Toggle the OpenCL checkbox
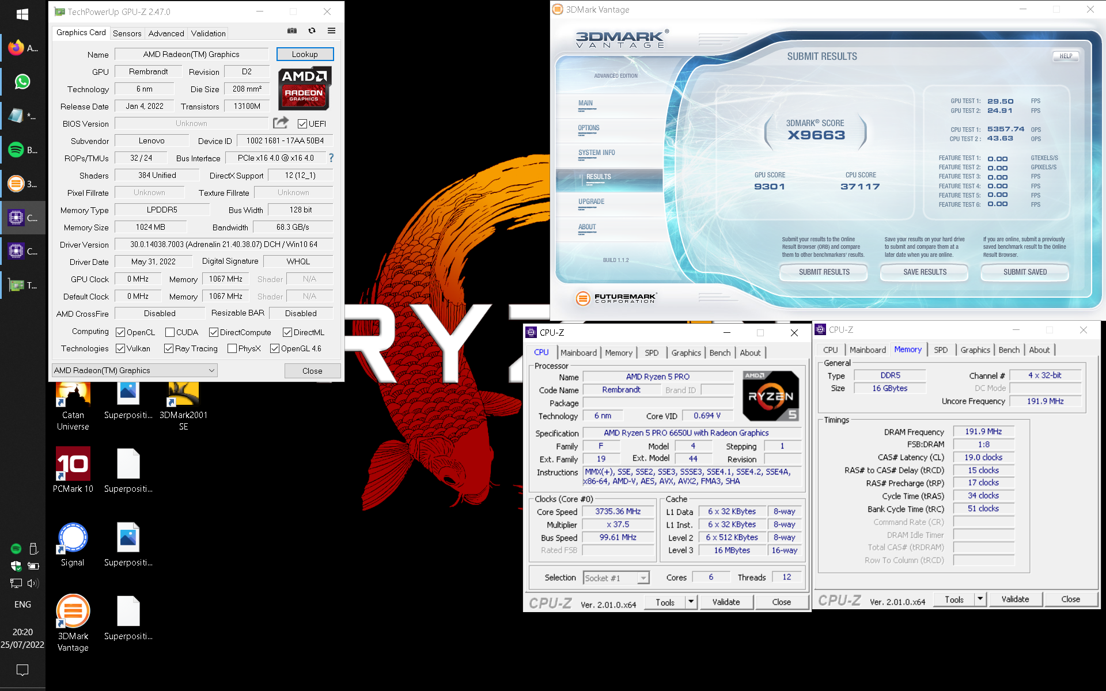1106x691 pixels. click(x=120, y=332)
